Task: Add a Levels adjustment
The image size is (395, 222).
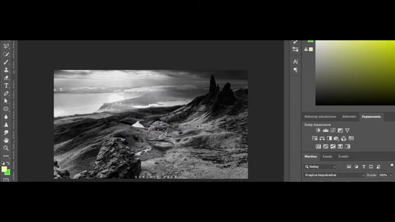Action: click(x=325, y=130)
